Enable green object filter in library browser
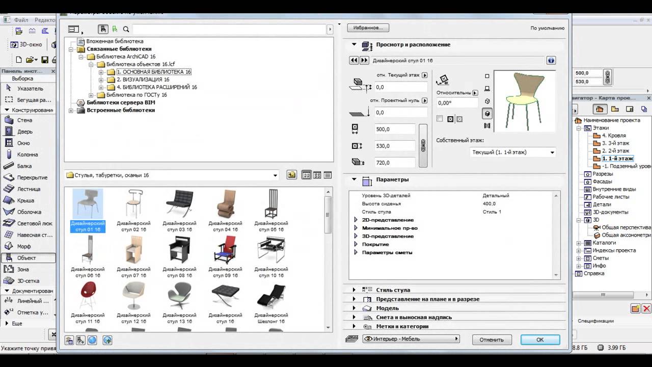The image size is (652, 367). pyautogui.click(x=115, y=30)
